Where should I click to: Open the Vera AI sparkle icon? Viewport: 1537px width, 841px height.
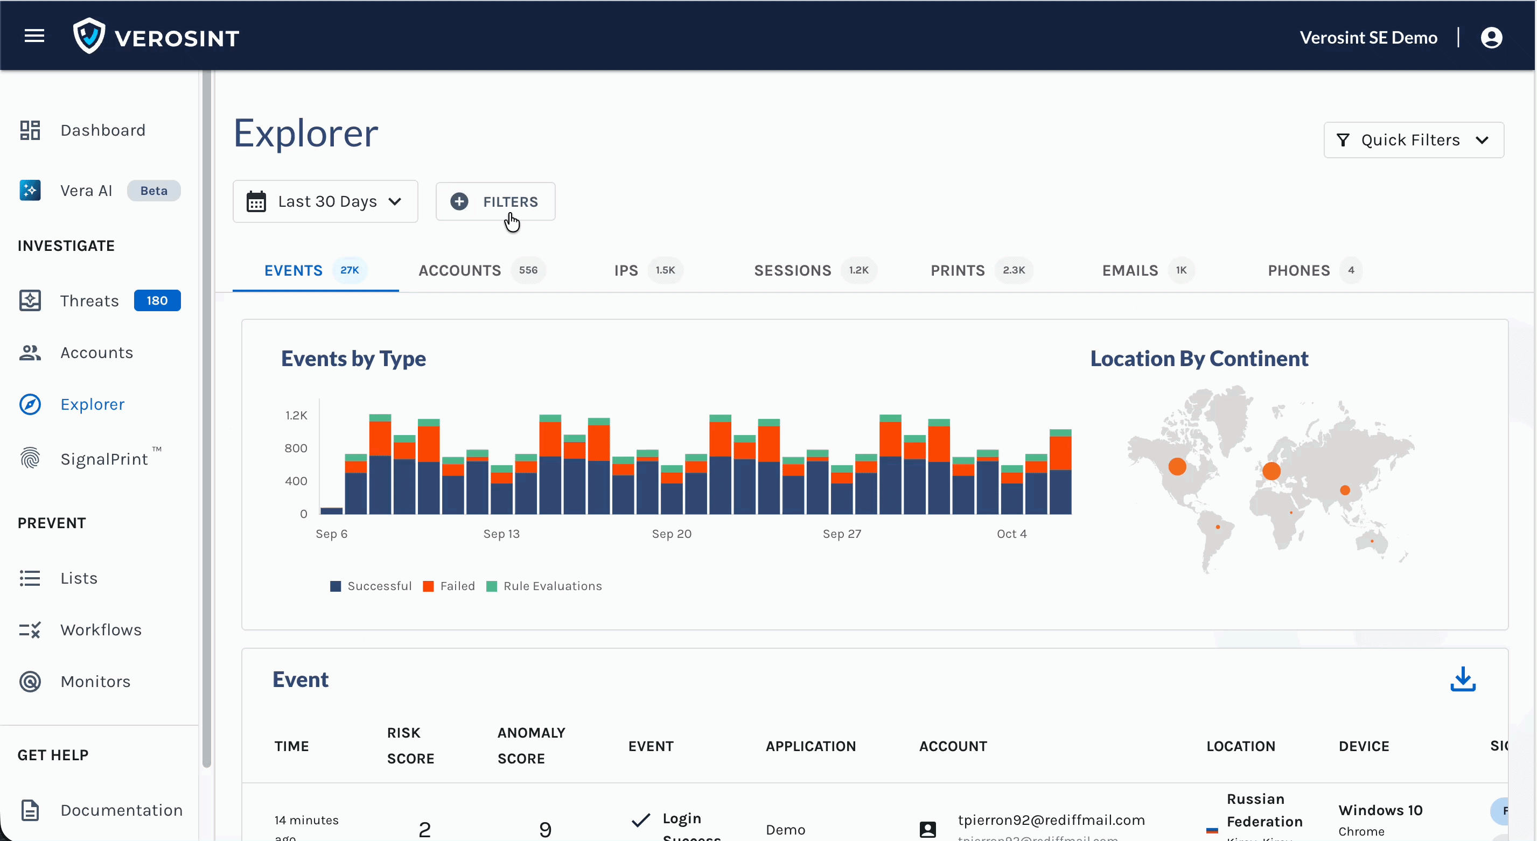tap(30, 190)
